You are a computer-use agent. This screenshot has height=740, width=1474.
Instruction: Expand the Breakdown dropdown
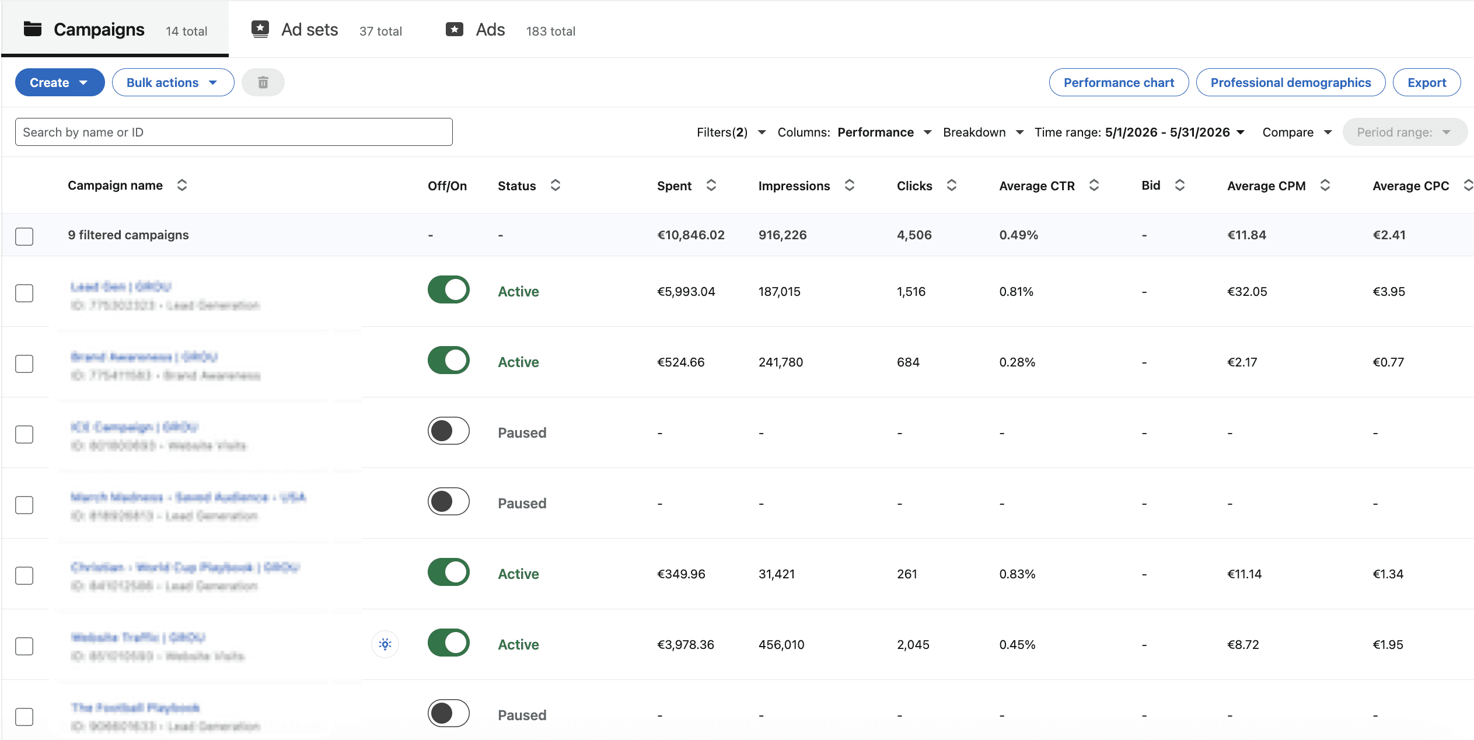[x=983, y=132]
